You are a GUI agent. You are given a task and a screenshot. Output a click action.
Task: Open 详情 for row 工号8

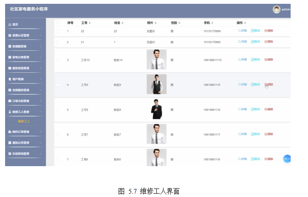(242, 109)
